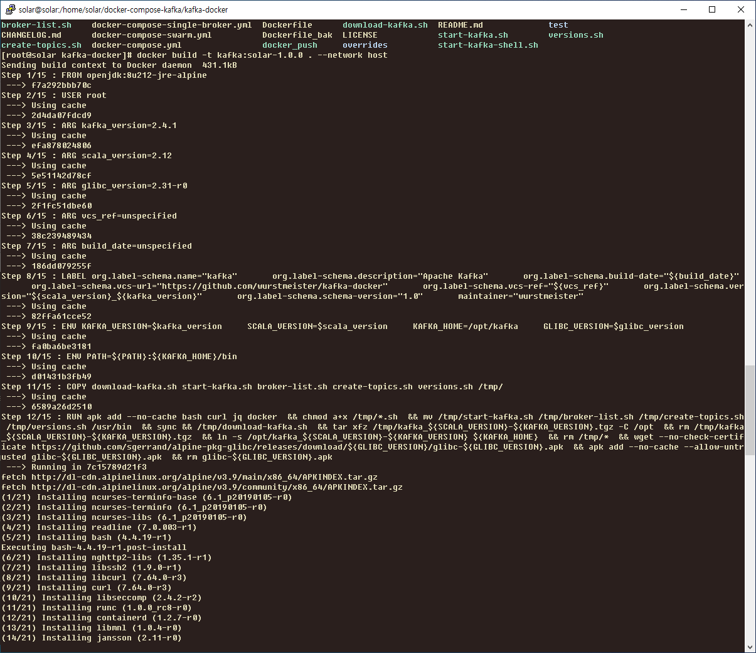
Task: Minimize the PuTTY terminal window
Action: point(683,9)
